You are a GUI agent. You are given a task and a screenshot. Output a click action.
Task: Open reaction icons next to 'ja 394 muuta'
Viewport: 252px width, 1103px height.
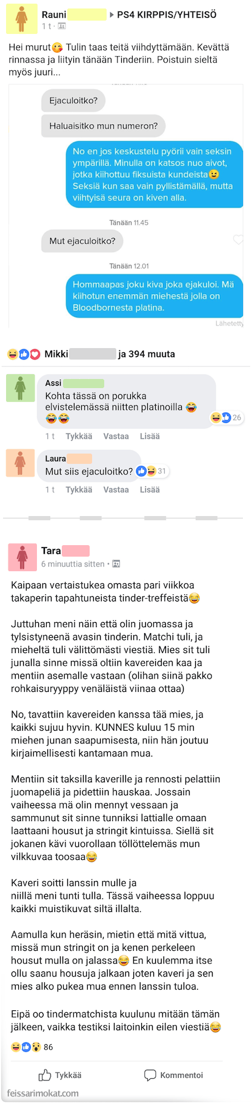(24, 354)
